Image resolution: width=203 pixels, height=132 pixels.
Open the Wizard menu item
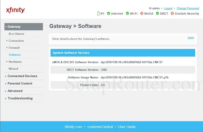[13, 69]
